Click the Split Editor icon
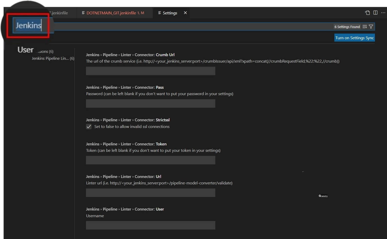The image size is (387, 239). 376,13
